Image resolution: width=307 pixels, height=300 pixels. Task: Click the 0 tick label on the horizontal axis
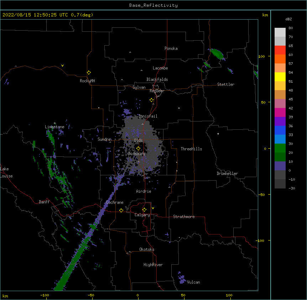tap(137, 295)
